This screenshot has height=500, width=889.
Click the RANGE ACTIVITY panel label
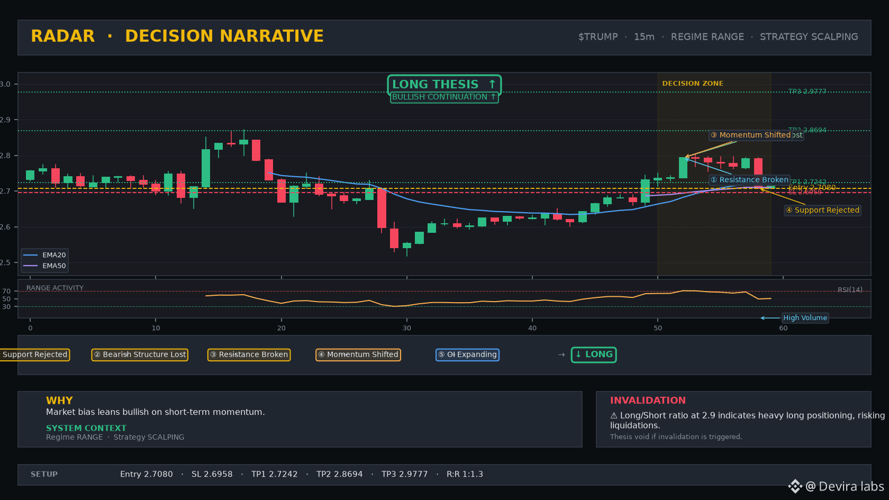55,288
